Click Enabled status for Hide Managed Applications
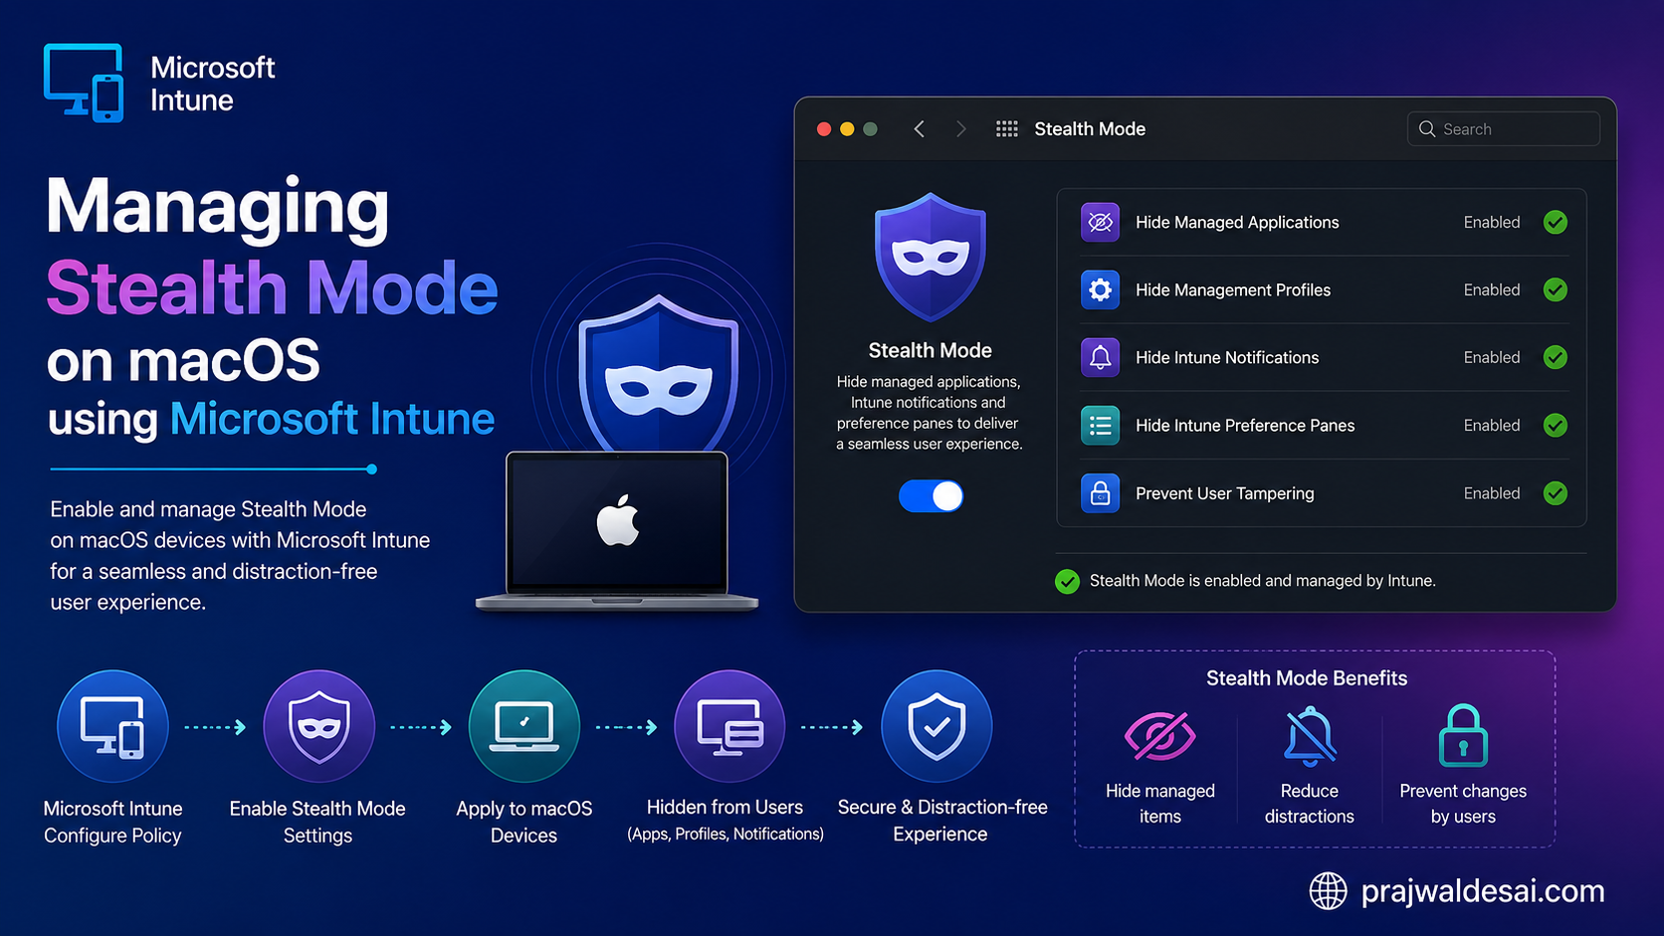1664x936 pixels. point(1492,222)
